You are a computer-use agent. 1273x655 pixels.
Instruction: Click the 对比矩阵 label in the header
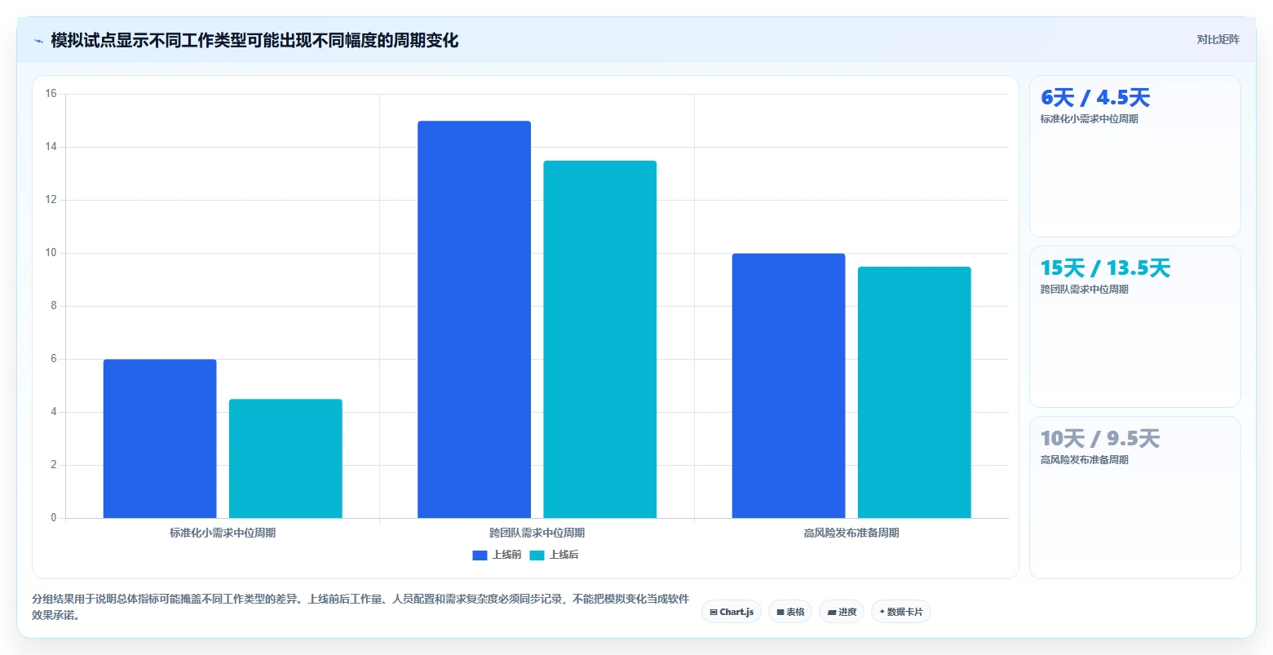(1218, 40)
